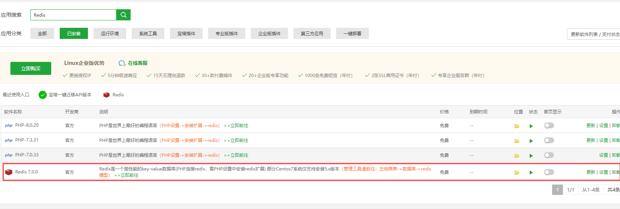Click >>立即前往 in PHP-7.0.33 row

(236, 155)
